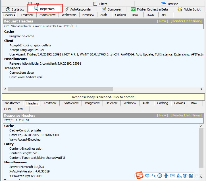Open response JSON tab
206x181 pixels.
point(7,109)
